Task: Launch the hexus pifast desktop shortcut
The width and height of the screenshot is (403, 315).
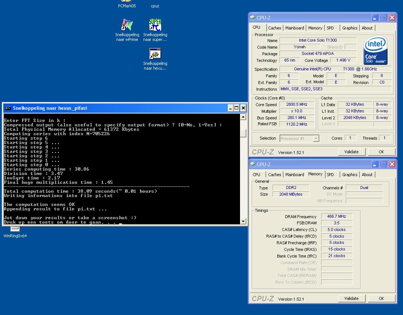Action: [x=155, y=59]
